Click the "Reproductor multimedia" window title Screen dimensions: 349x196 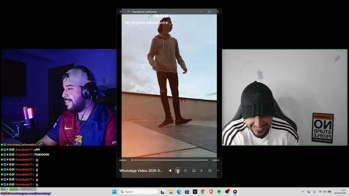tap(145, 12)
